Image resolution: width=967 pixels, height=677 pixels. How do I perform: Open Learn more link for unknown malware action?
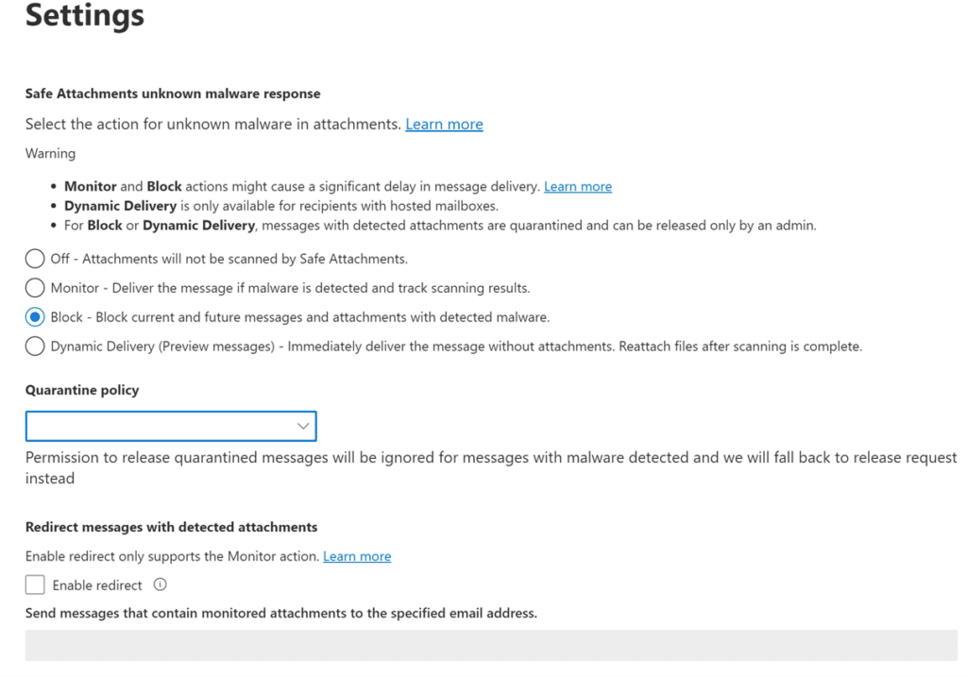(x=444, y=125)
